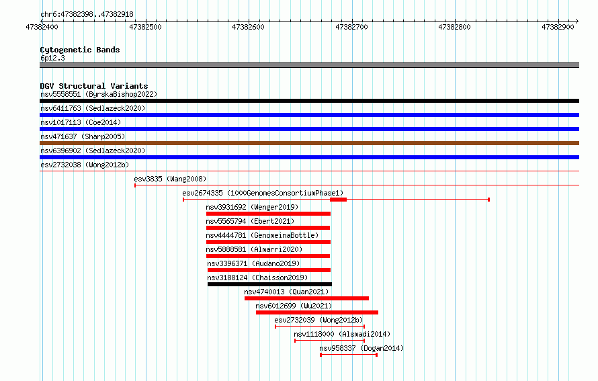
Task: Click the red line under esv2732039
Action: 320,327
